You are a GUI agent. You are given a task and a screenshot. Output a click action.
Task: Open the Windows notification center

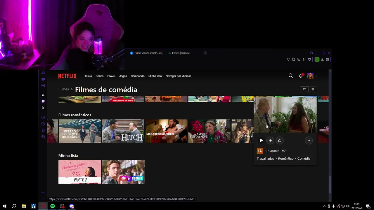pyautogui.click(x=368, y=206)
